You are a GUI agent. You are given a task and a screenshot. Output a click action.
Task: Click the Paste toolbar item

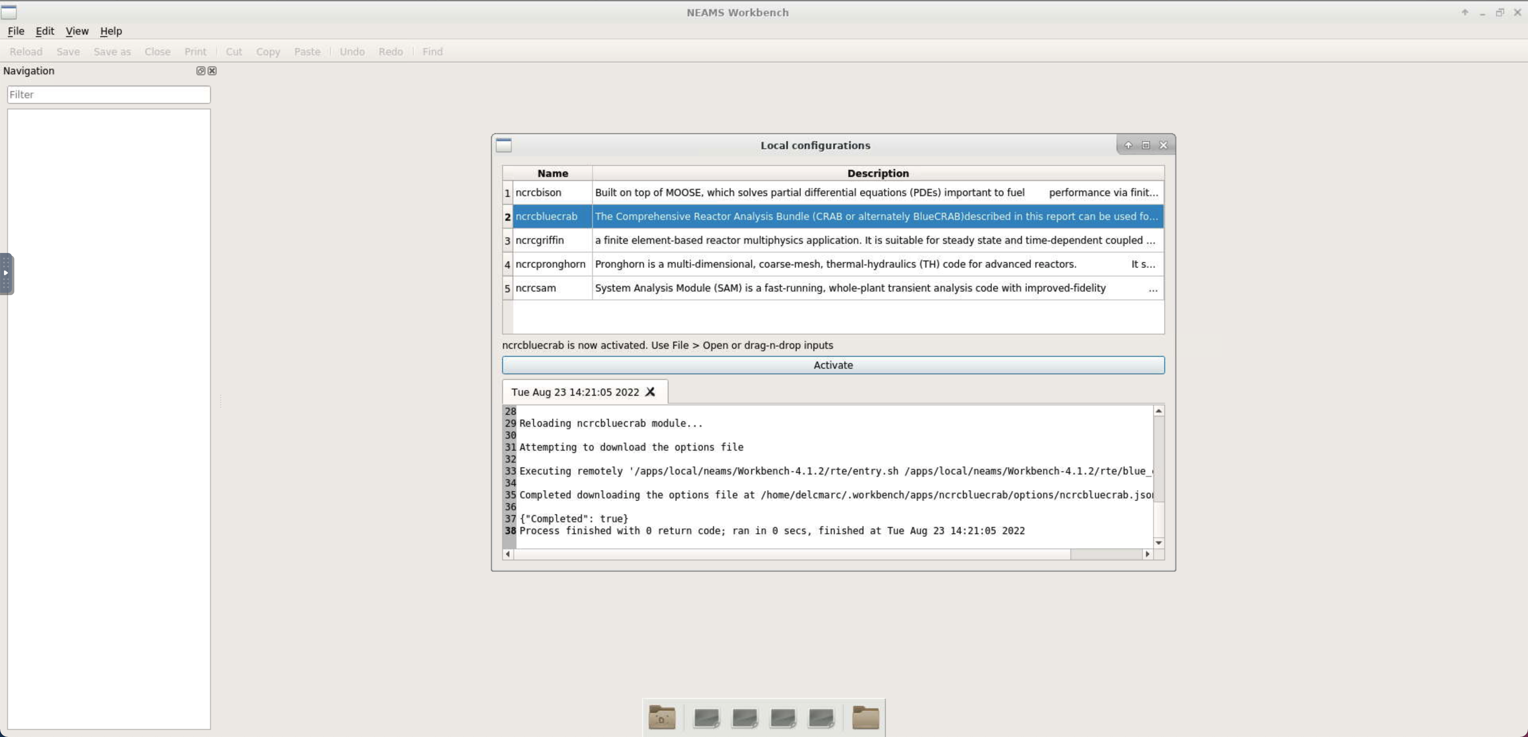(307, 52)
